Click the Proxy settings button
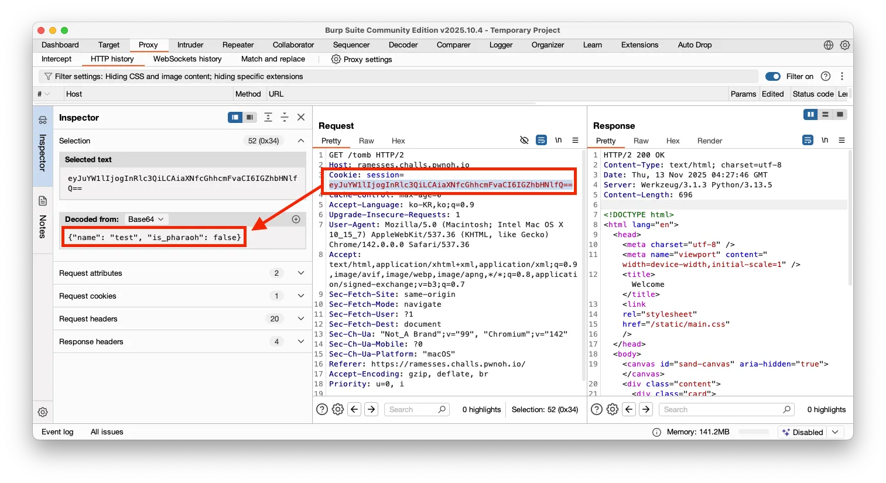Image resolution: width=886 pixels, height=483 pixels. pos(361,59)
